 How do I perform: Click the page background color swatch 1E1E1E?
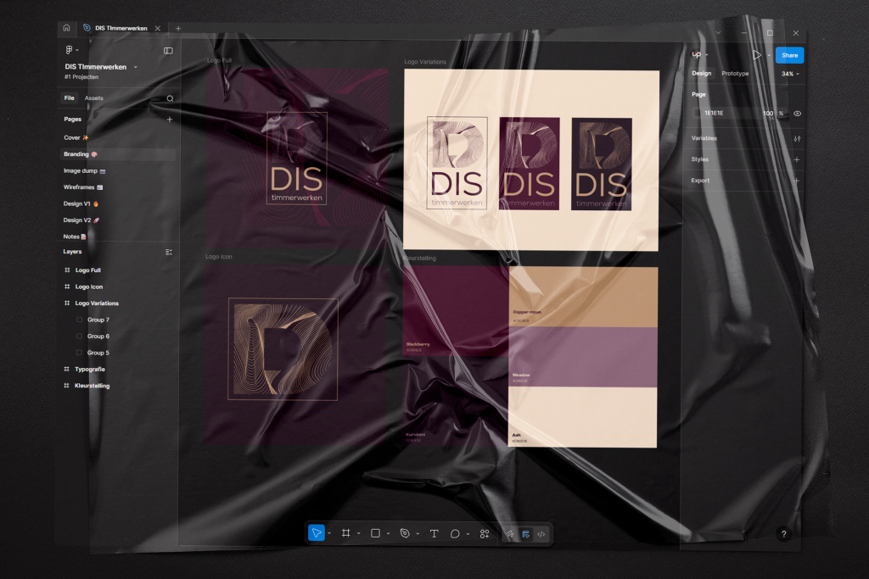coord(698,113)
